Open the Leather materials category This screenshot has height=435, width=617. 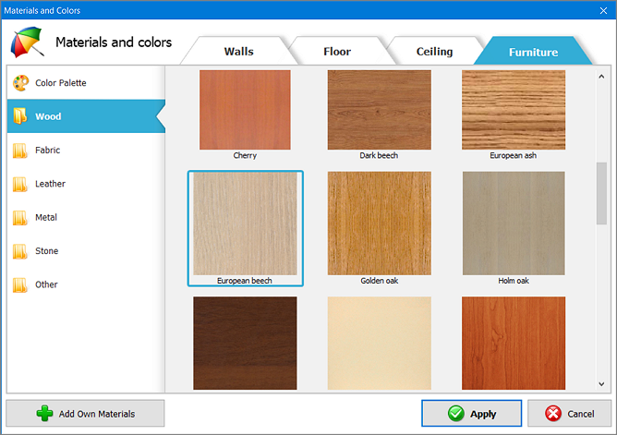(86, 184)
